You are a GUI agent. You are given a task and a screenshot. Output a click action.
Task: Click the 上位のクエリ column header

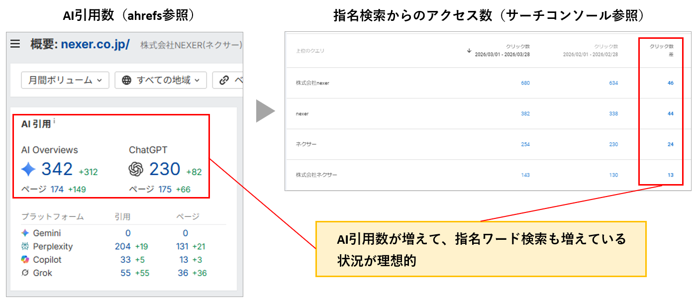(x=309, y=51)
